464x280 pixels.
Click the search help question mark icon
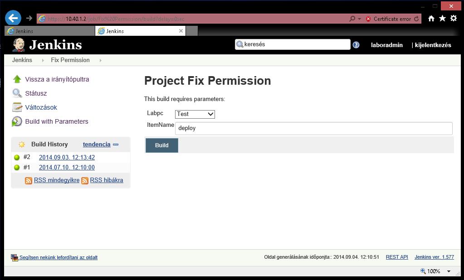coord(356,45)
